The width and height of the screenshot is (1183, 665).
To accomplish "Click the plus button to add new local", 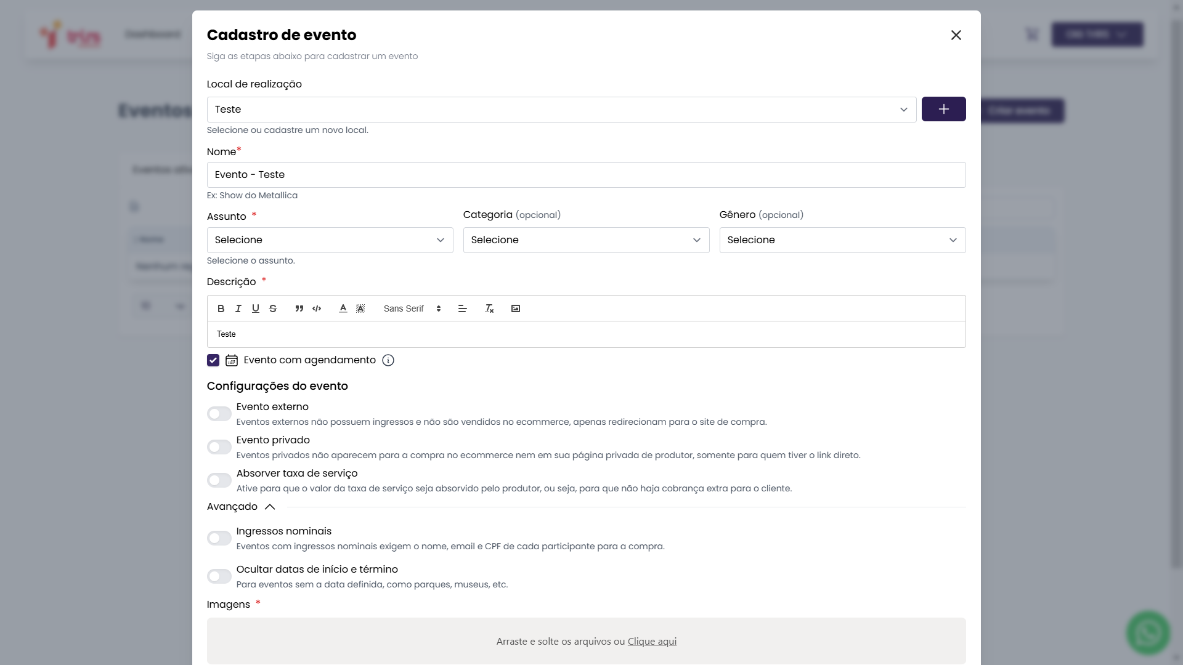I will click(x=943, y=109).
